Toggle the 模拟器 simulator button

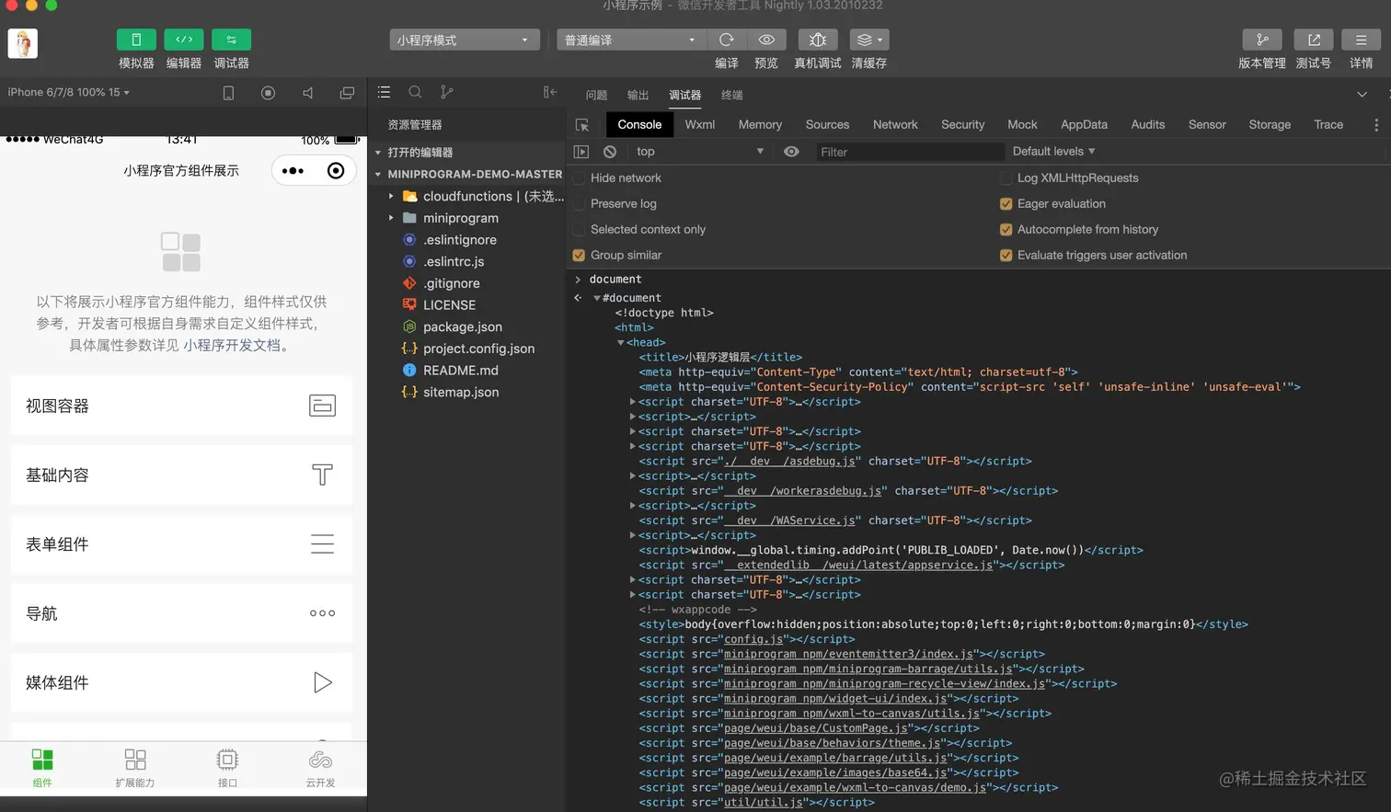point(136,40)
